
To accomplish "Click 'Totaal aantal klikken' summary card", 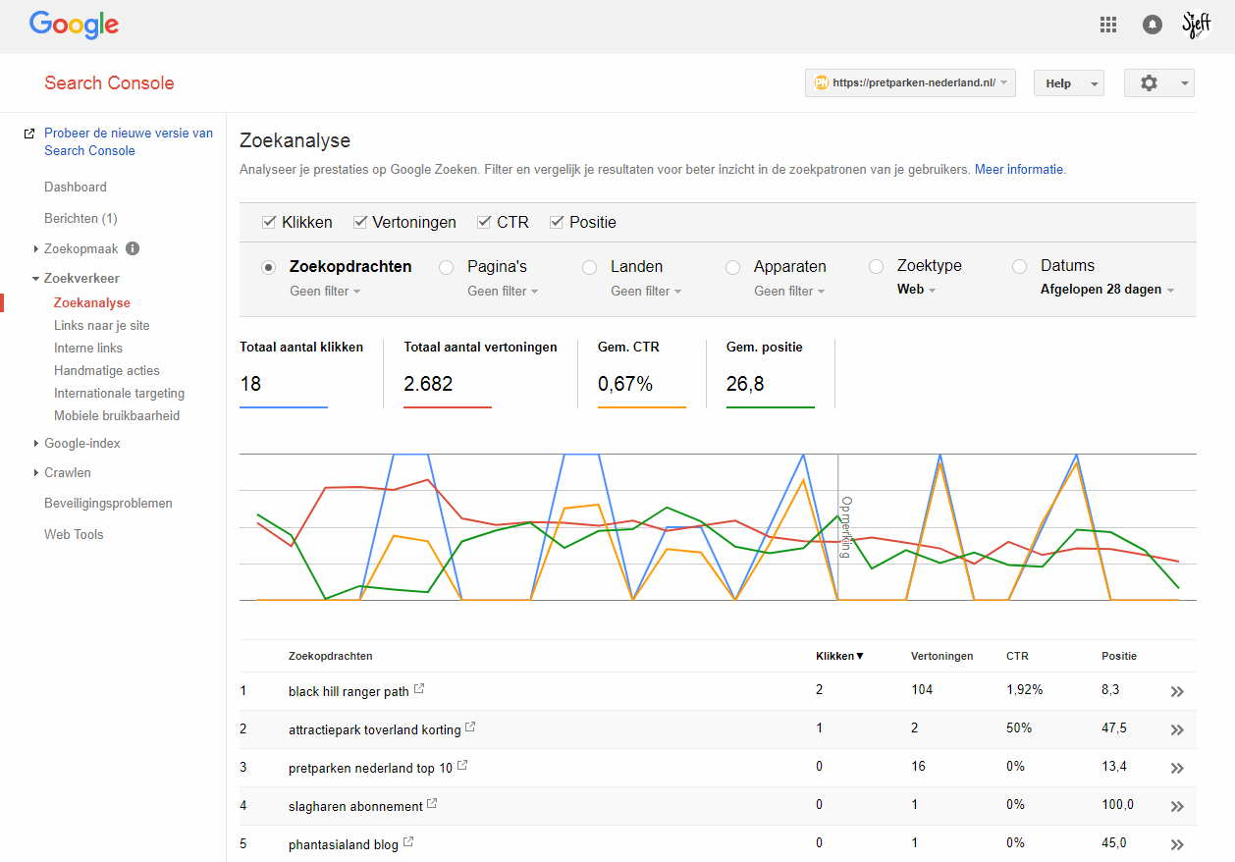I will 301,373.
